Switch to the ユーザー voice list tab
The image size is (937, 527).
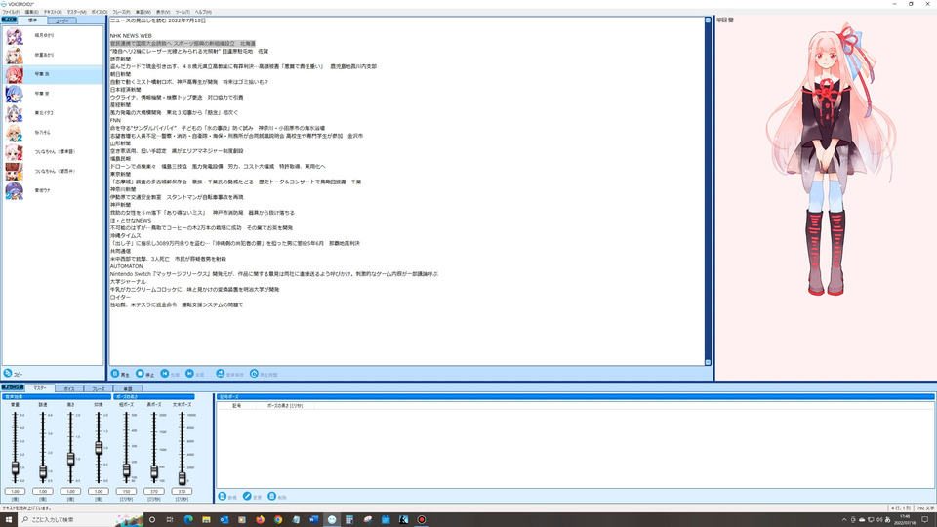(62, 20)
